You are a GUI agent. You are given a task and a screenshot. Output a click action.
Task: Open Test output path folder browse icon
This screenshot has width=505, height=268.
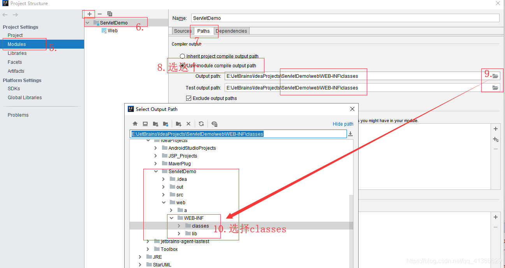click(495, 88)
